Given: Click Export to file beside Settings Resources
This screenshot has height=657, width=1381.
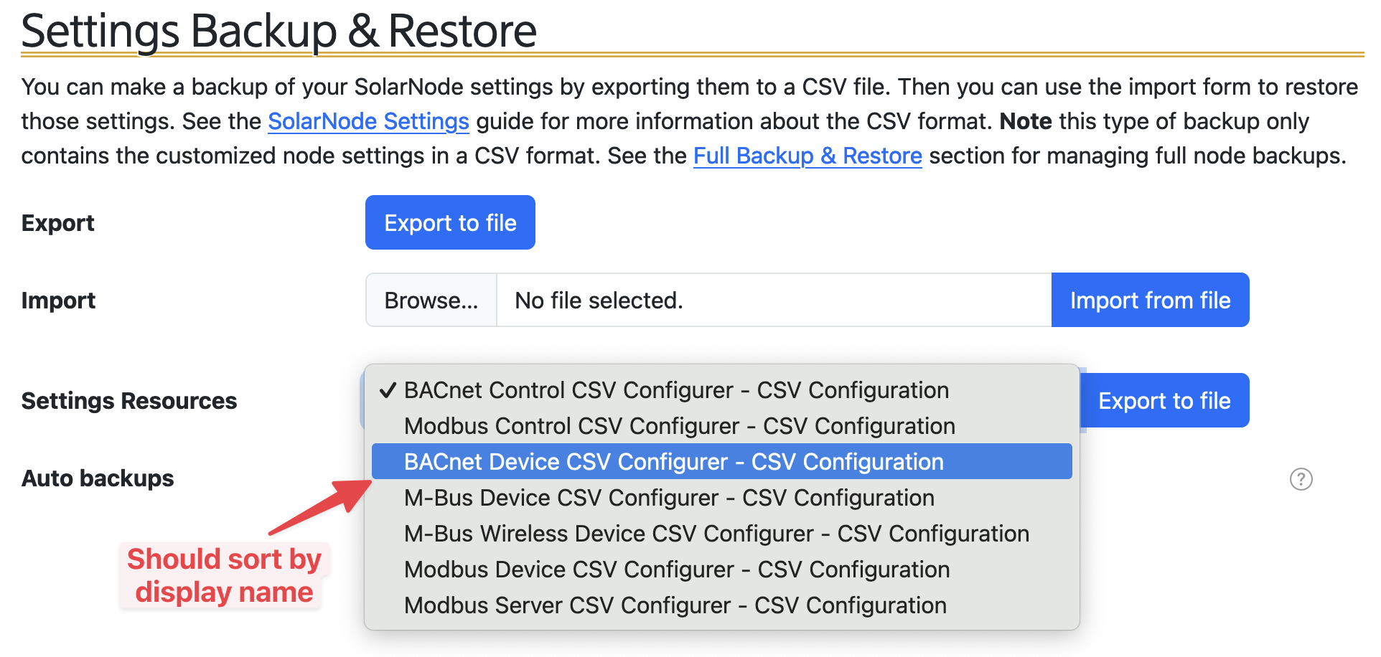Looking at the screenshot, I should pos(1164,401).
